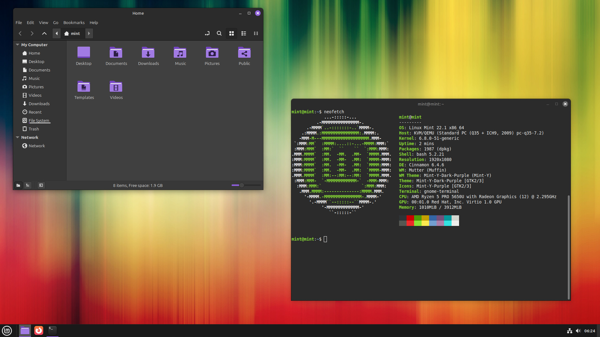
Task: Open the compact view mode
Action: click(256, 33)
